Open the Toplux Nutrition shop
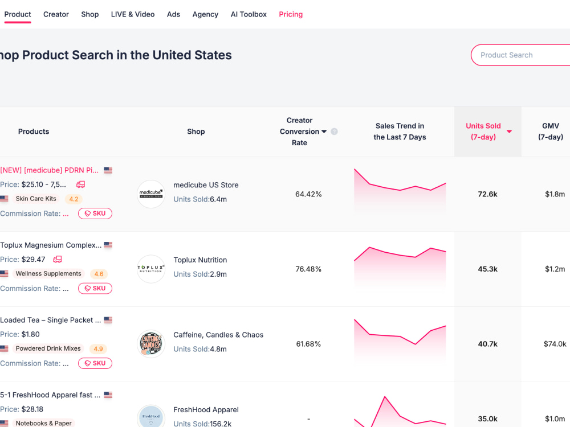 click(x=200, y=260)
